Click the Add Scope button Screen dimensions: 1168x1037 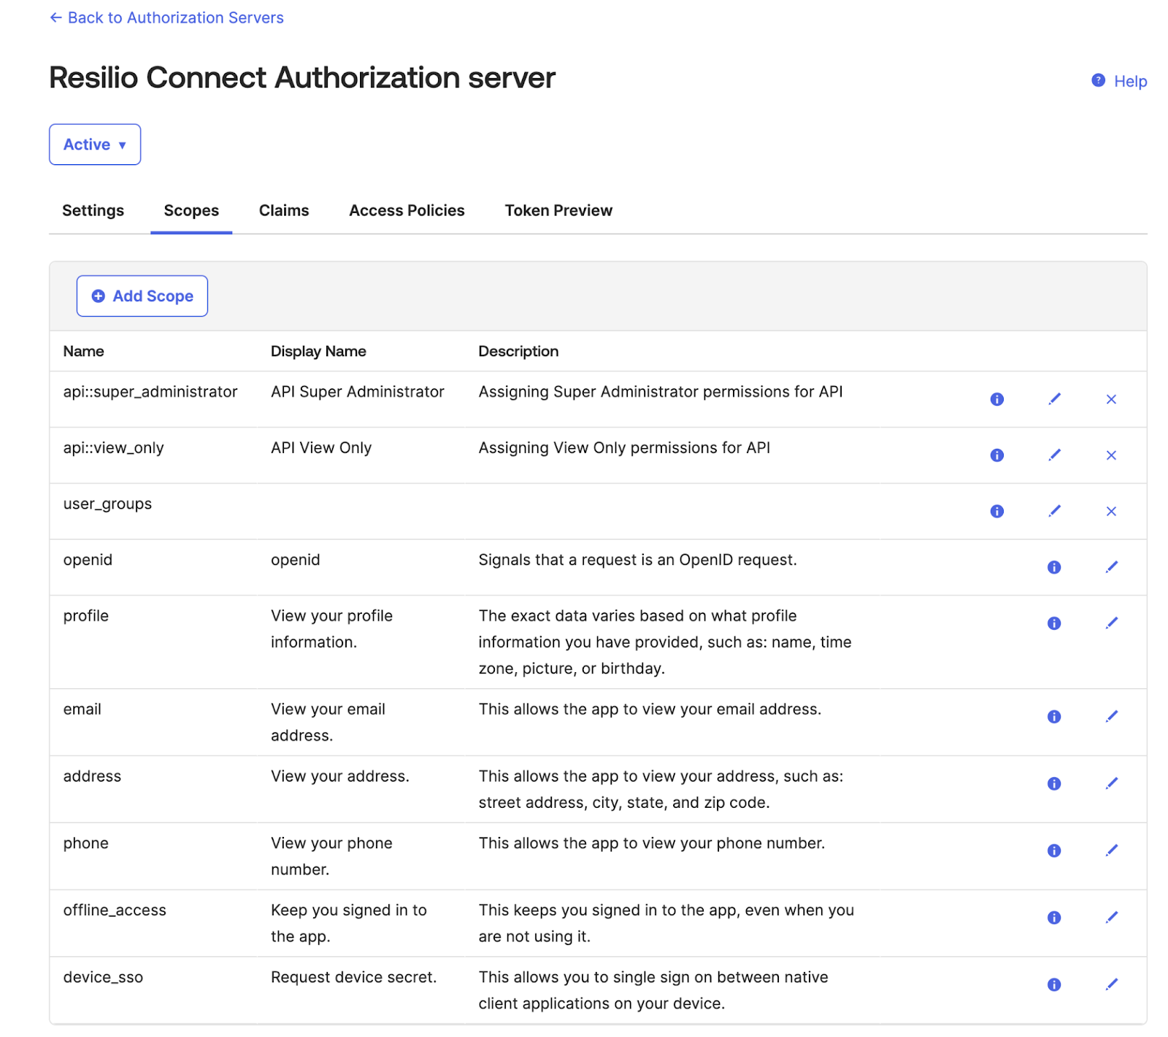click(142, 296)
